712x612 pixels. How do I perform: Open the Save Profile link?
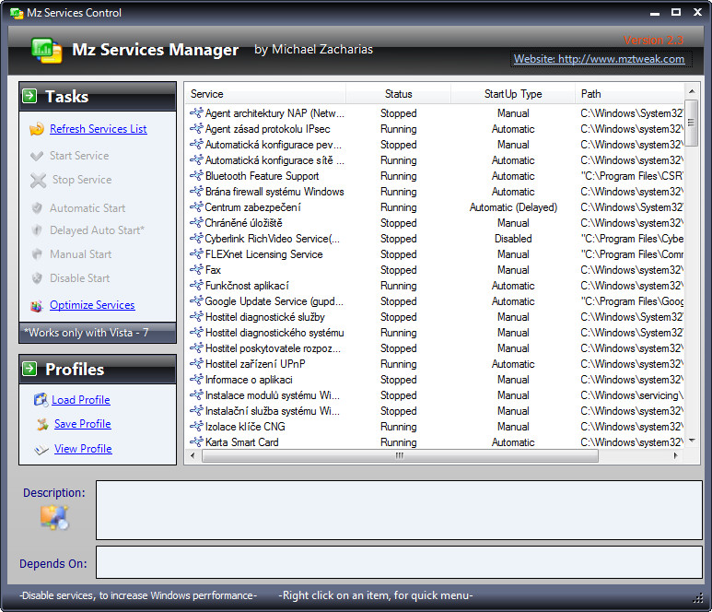[x=83, y=424]
